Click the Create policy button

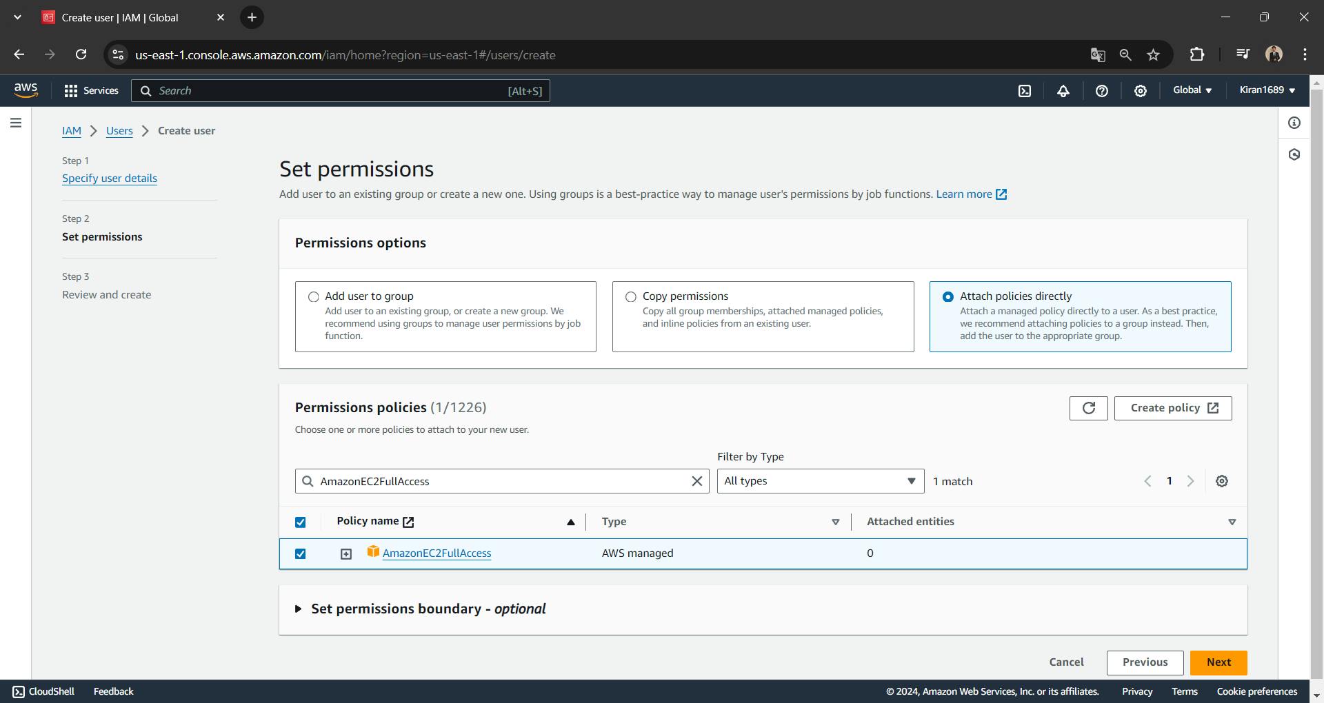(x=1173, y=408)
